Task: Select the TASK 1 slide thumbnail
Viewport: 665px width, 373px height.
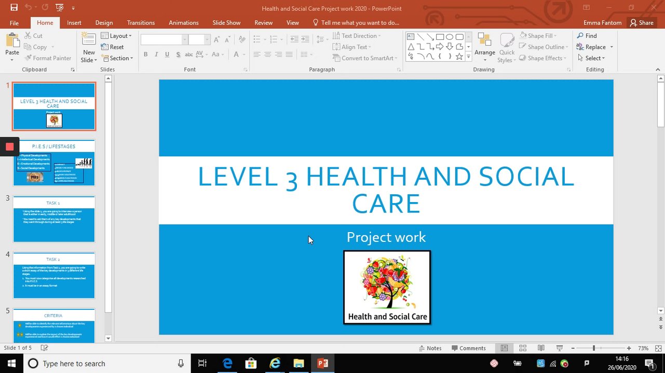Action: [54, 219]
